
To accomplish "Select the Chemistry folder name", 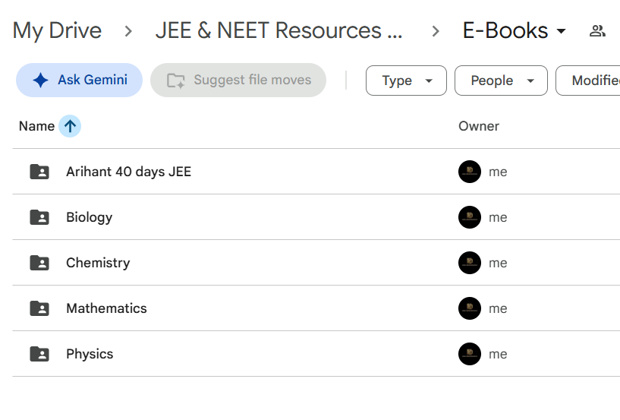I will coord(98,263).
